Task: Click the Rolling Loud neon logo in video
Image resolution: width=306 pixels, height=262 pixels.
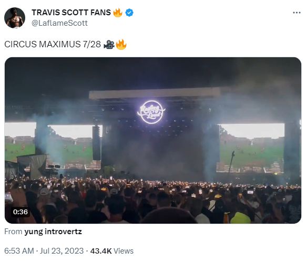Action: pyautogui.click(x=151, y=112)
